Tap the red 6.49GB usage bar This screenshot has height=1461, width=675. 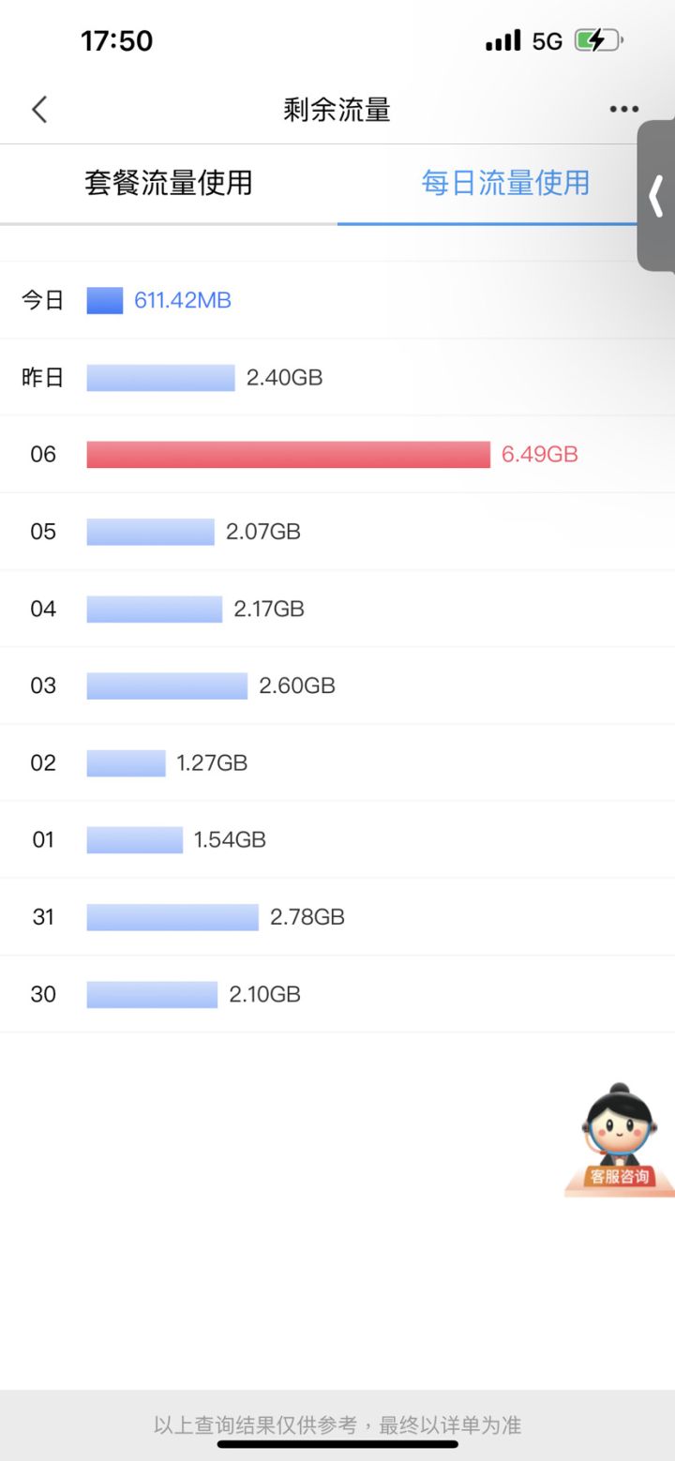[289, 455]
